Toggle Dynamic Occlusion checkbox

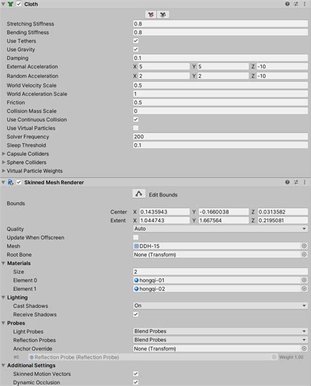(136, 382)
